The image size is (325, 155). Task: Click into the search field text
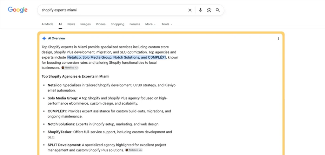click(59, 10)
